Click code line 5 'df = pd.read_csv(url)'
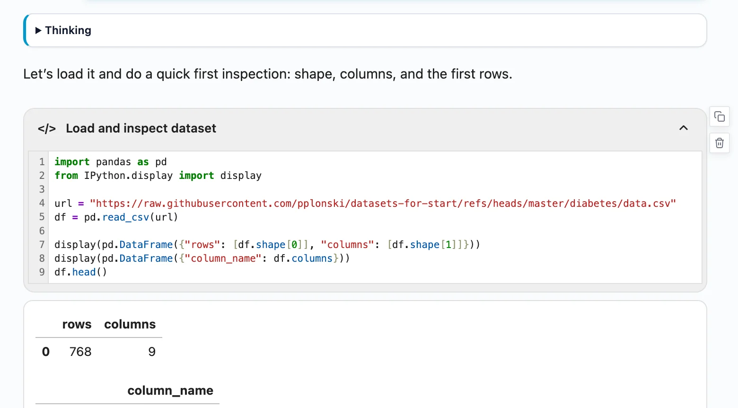 click(x=116, y=217)
